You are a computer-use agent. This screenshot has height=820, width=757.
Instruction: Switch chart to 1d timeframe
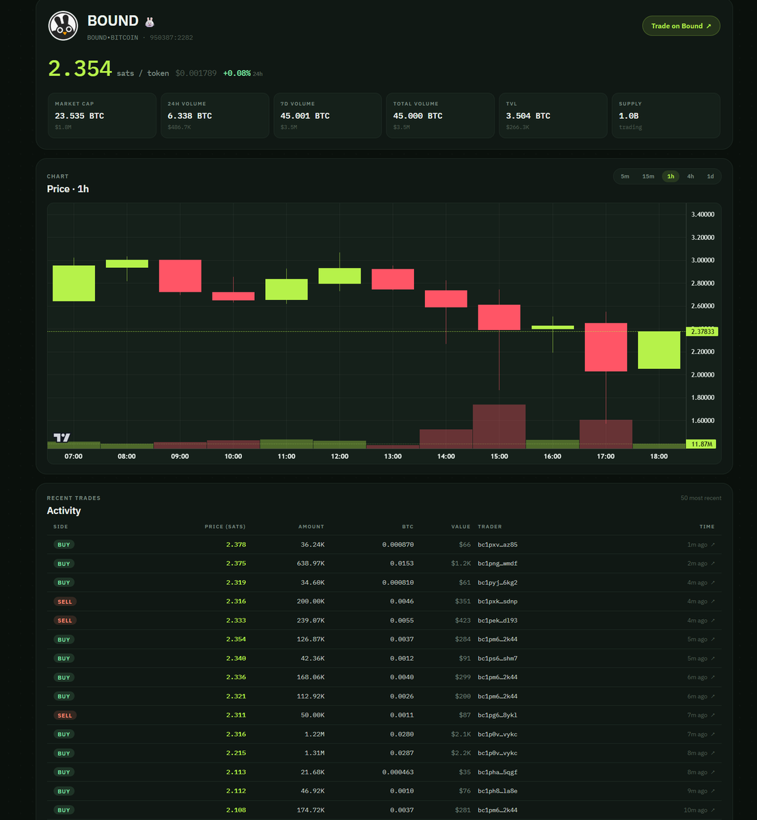click(711, 176)
